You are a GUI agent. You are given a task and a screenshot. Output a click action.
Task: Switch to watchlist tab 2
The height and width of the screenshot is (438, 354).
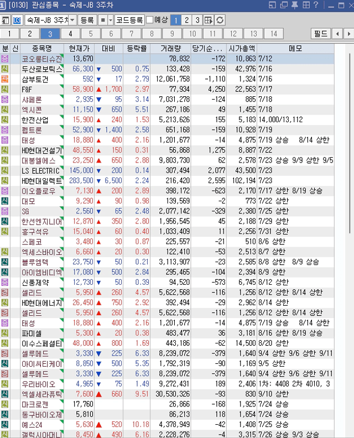coord(30,34)
